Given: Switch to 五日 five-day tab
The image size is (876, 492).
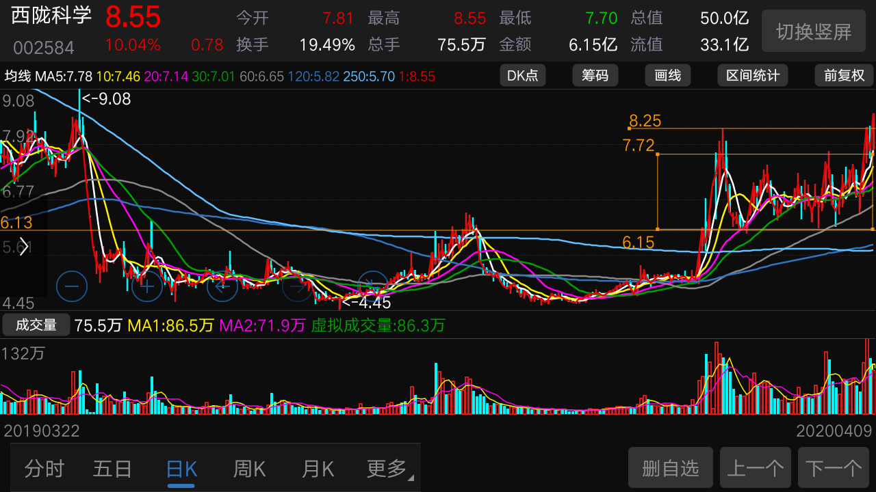Looking at the screenshot, I should click(113, 469).
